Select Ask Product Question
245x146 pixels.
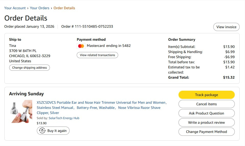(206, 113)
